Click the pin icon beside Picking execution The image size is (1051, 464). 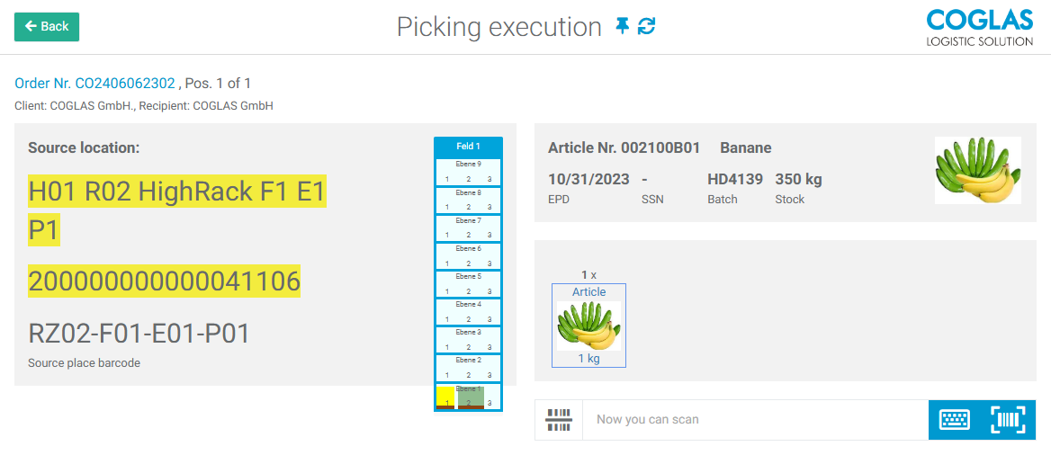pyautogui.click(x=623, y=26)
